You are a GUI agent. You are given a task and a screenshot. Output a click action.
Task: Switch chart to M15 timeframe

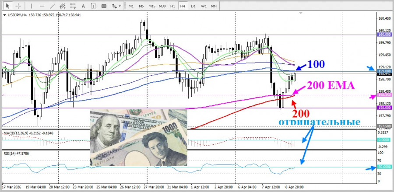click(x=151, y=6)
